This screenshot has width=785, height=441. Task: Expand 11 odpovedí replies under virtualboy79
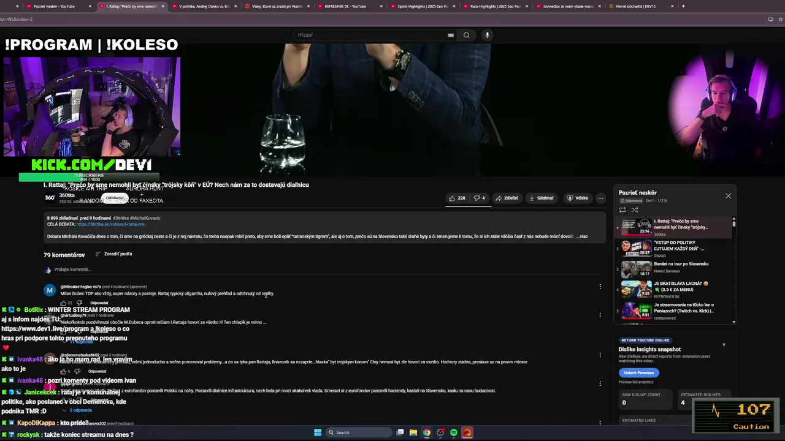79,341
